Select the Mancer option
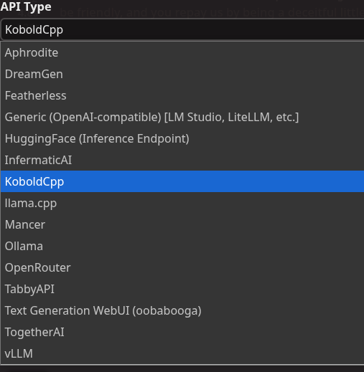364x372 pixels. click(x=182, y=224)
